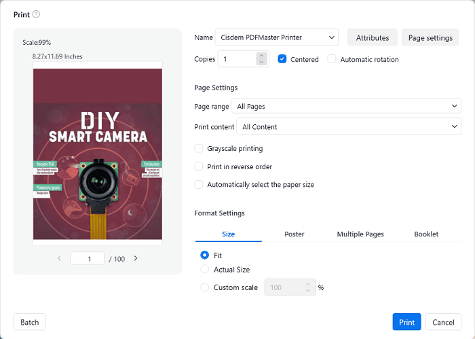Open the Print content dropdown
This screenshot has width=475, height=339.
349,126
